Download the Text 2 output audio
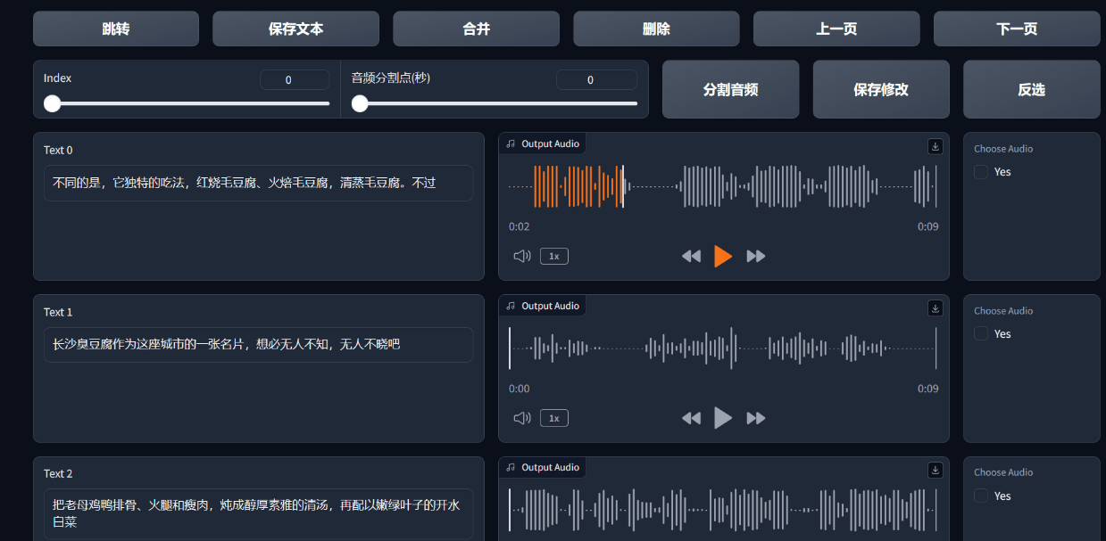 (x=935, y=470)
